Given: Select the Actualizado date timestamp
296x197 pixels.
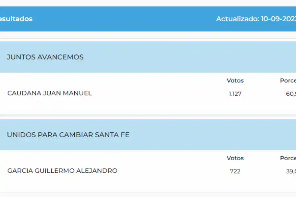Looking at the screenshot, I should tap(256, 19).
